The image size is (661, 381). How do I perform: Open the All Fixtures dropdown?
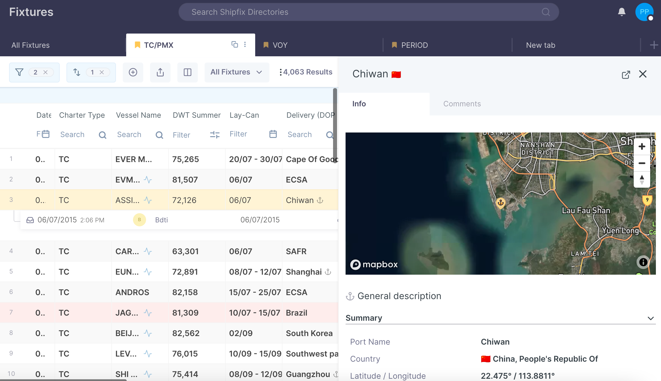pos(236,72)
